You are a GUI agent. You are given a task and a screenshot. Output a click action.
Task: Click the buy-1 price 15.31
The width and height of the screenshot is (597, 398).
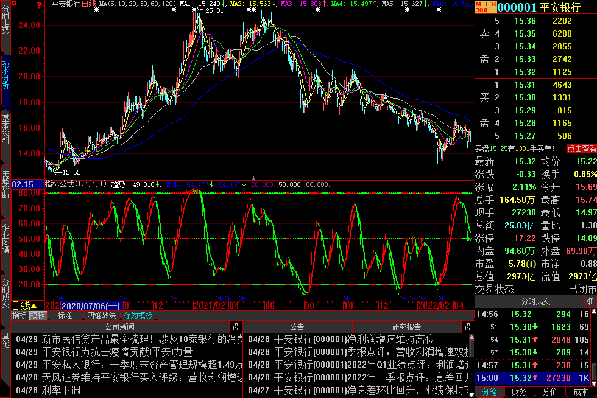[525, 85]
